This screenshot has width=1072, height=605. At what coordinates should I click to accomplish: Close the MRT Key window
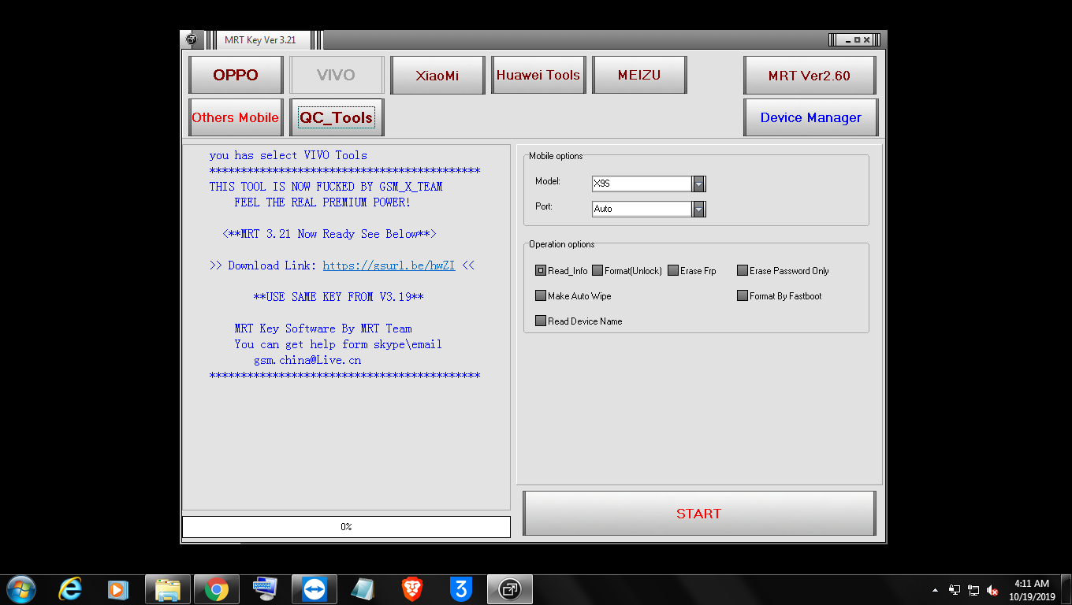pos(867,39)
